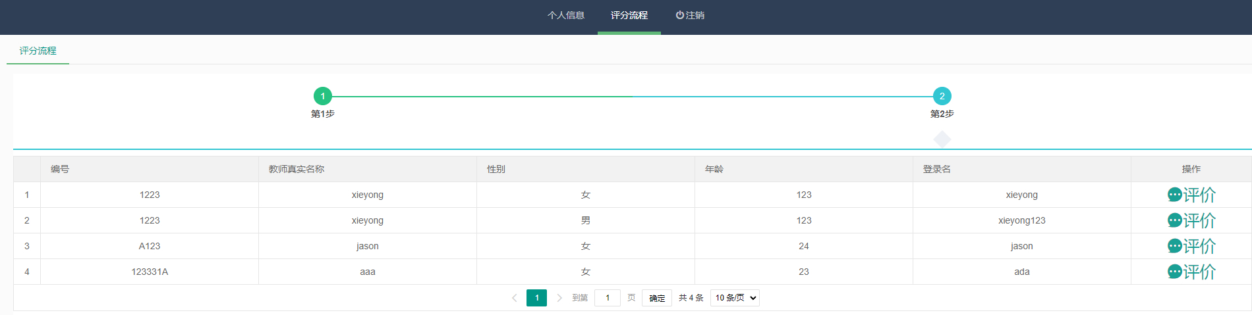Click 注销 to log out

coord(690,15)
